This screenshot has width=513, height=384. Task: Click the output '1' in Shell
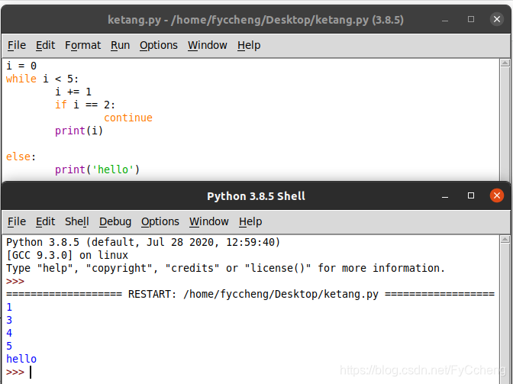click(9, 307)
